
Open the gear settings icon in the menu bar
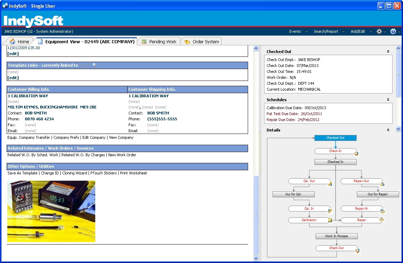[379, 31]
